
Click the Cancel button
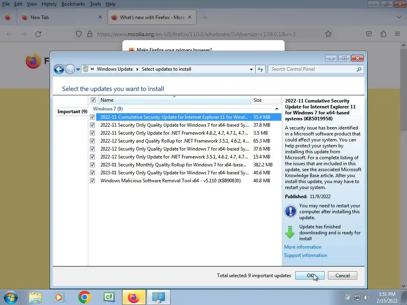(342, 276)
